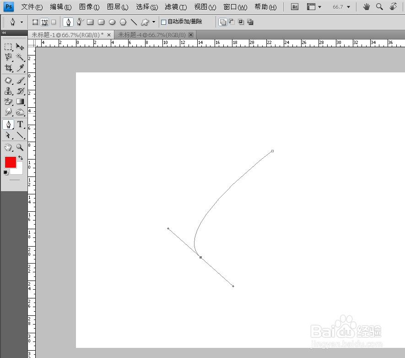Select the Pen tool in toolbox

[x=8, y=124]
